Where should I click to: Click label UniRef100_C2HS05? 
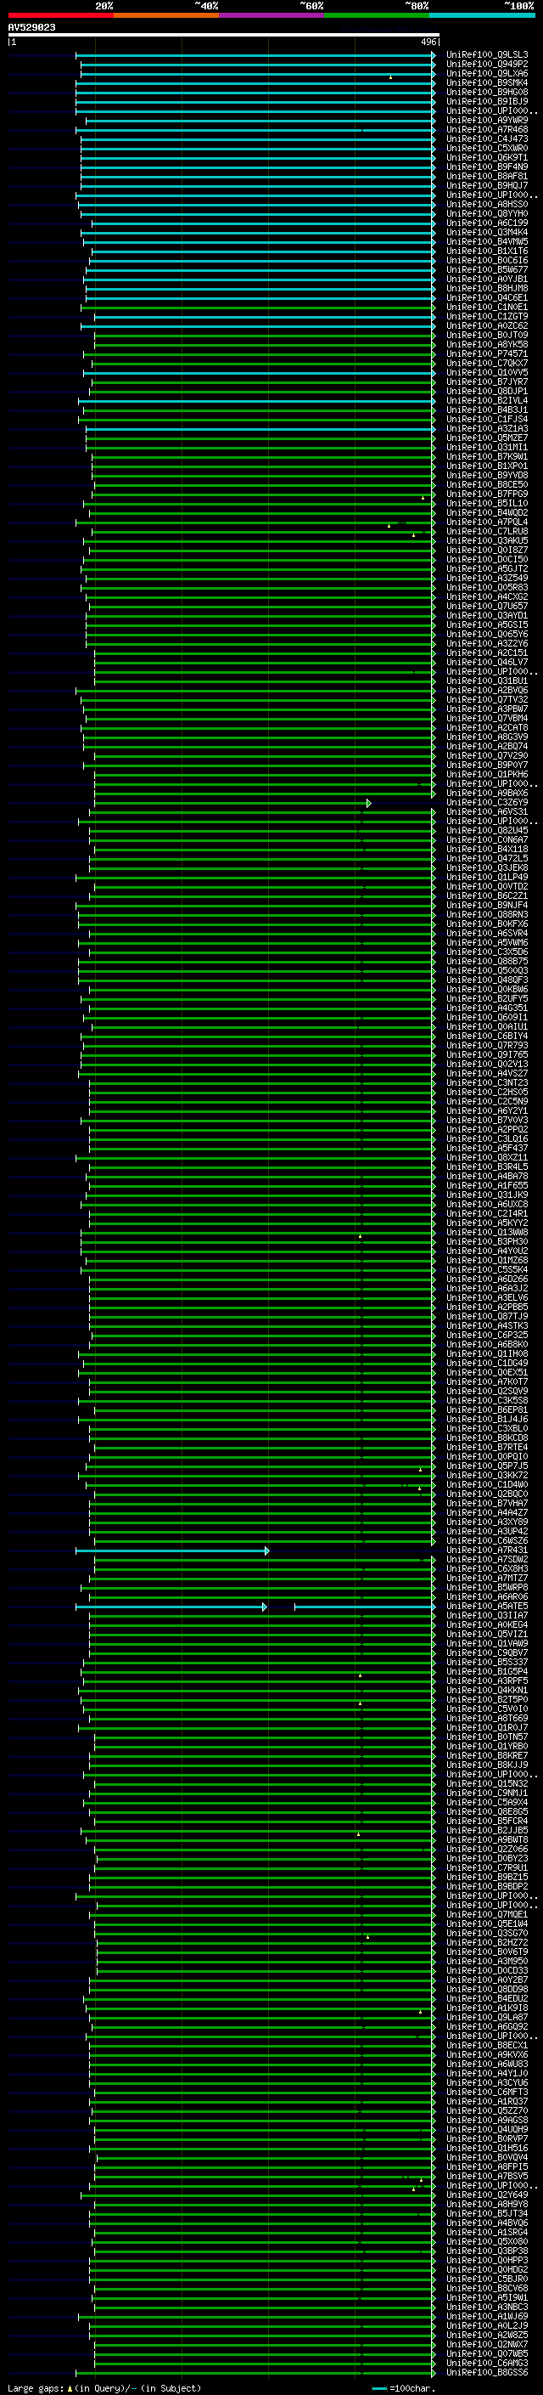click(486, 1093)
